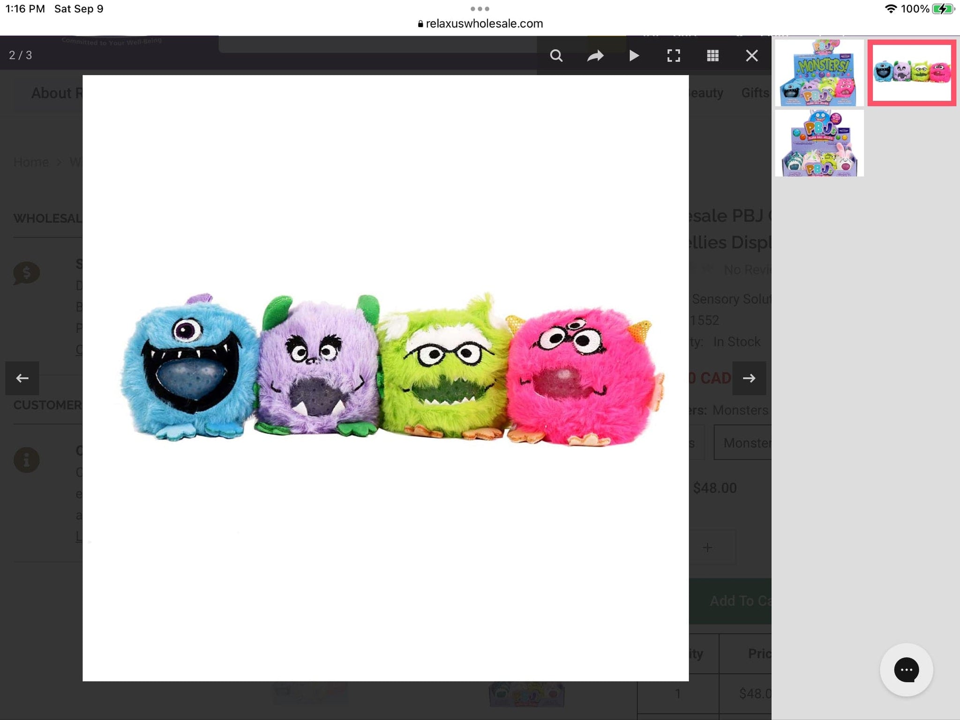Select the PBJ animals display box thumbnail
This screenshot has width=960, height=720.
coord(819,143)
